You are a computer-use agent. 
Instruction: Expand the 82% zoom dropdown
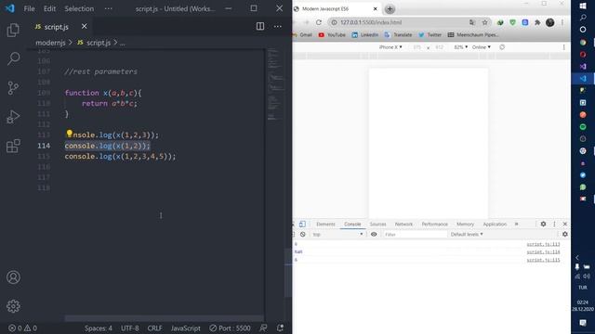461,47
